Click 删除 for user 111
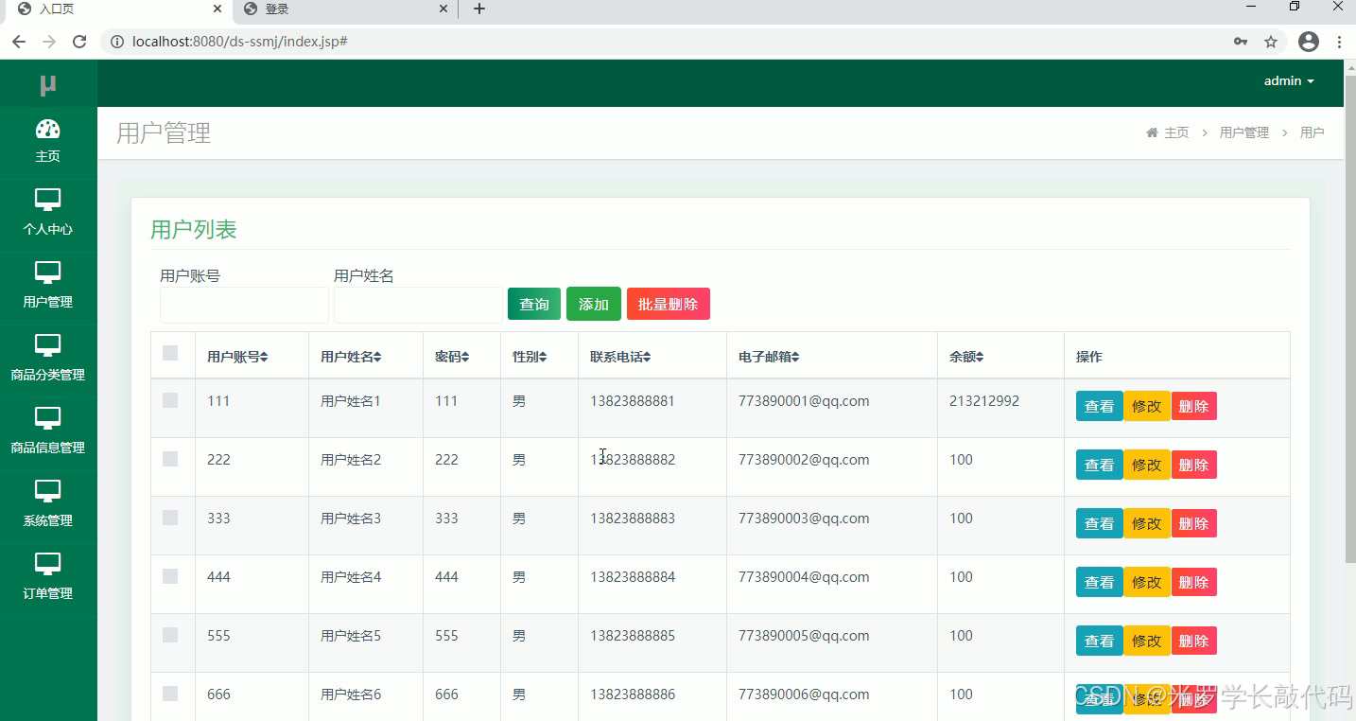The image size is (1356, 721). (x=1194, y=406)
